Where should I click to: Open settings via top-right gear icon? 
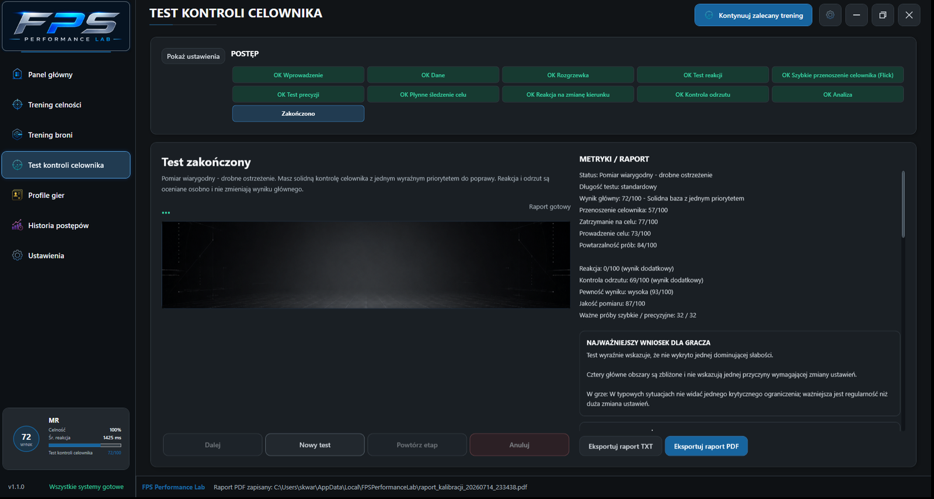[830, 15]
